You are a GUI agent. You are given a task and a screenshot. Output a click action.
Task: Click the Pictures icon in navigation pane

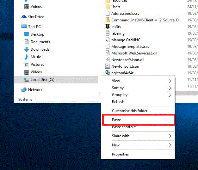coord(27,65)
